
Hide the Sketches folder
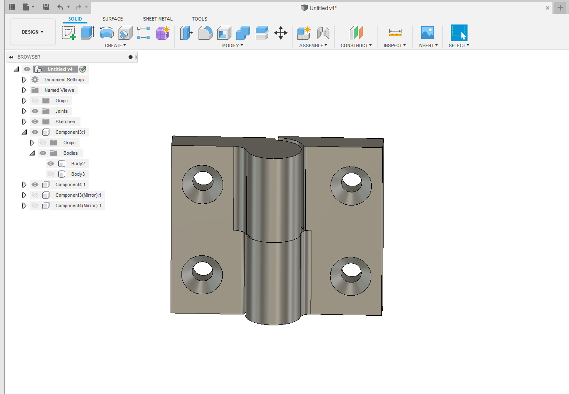(35, 122)
